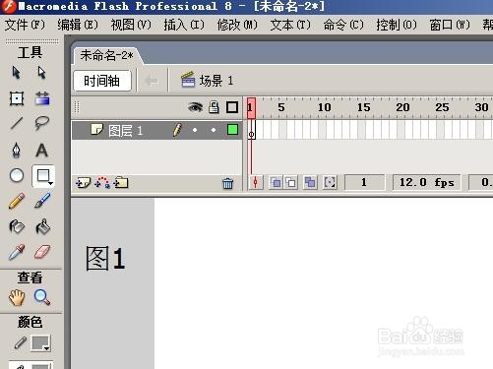The width and height of the screenshot is (493, 369).
Task: Click the 时间轴 timeline button
Action: pyautogui.click(x=102, y=81)
